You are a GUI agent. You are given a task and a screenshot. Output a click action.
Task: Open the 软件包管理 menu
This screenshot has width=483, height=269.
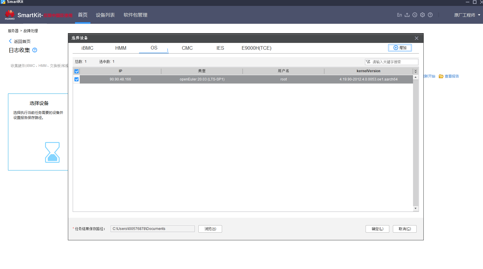[136, 15]
